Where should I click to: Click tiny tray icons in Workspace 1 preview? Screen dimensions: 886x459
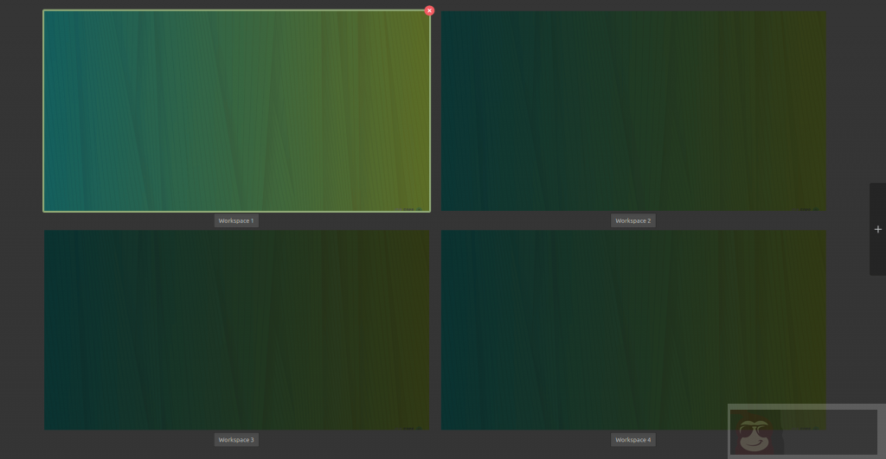tap(412, 208)
